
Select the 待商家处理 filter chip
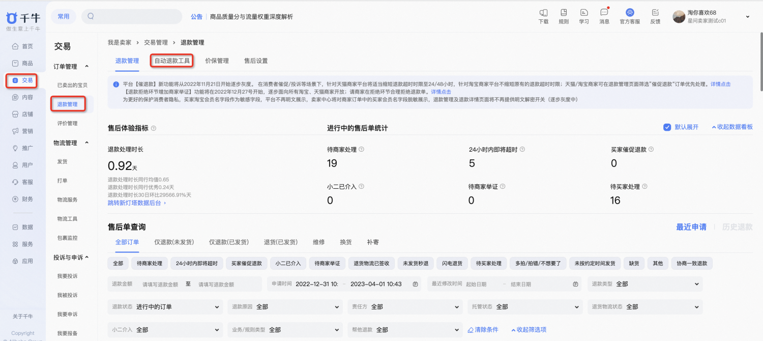(150, 263)
